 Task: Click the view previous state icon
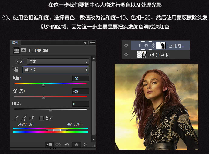coord(58,145)
